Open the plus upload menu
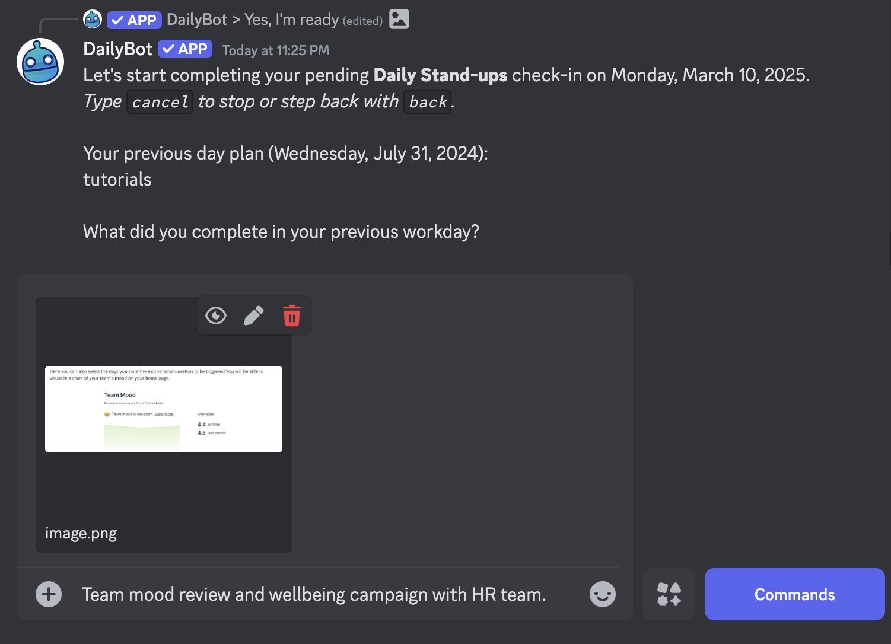Image resolution: width=891 pixels, height=644 pixels. point(49,594)
